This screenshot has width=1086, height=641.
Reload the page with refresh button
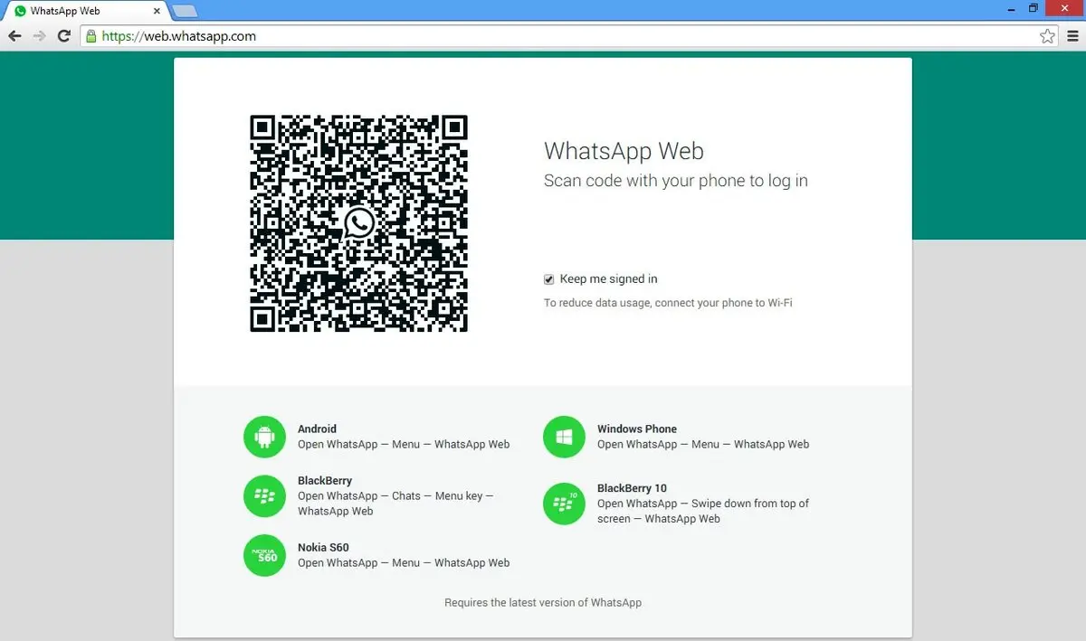click(x=63, y=36)
